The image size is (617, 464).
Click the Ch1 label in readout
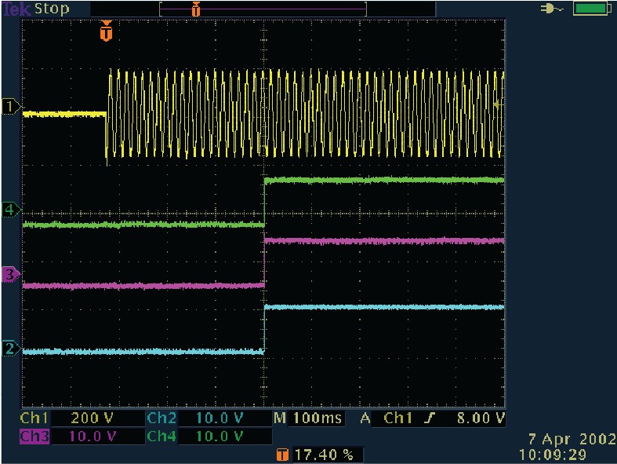[x=34, y=418]
